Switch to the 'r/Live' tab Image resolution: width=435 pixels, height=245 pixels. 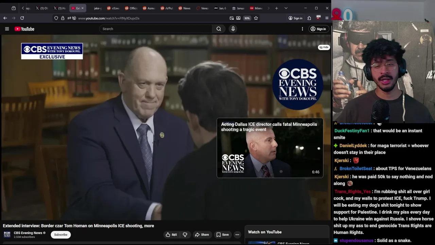click(113, 8)
